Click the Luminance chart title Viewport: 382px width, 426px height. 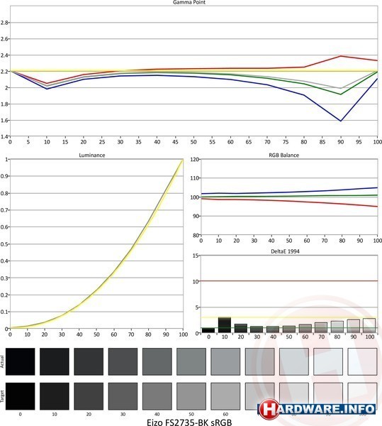(x=92, y=155)
